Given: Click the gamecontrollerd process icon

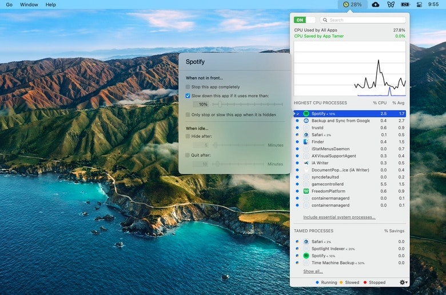Looking at the screenshot, I should tap(306, 184).
